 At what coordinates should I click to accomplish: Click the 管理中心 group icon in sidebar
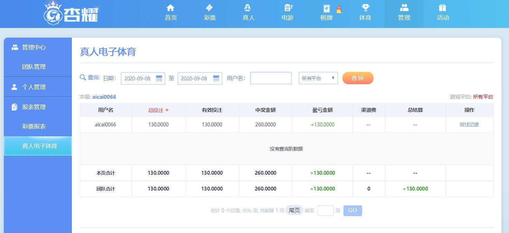[15, 47]
